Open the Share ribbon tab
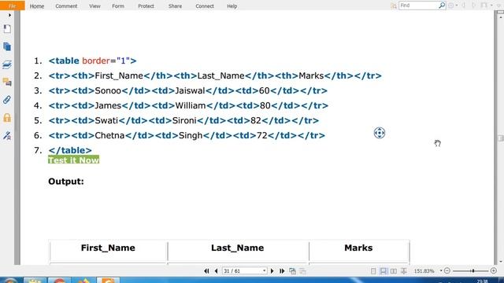504x283 pixels. (x=175, y=6)
